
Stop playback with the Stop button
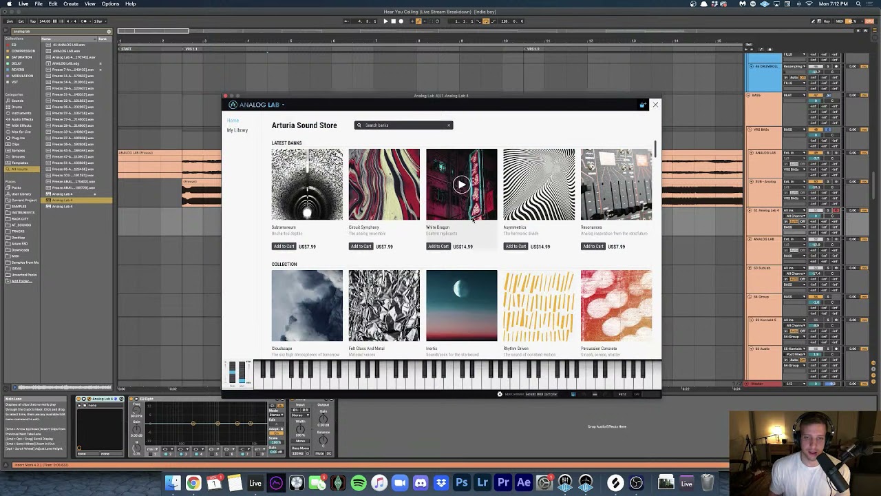393,21
